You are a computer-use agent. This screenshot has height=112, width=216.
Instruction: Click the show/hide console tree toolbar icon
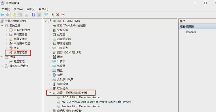pos(20,15)
